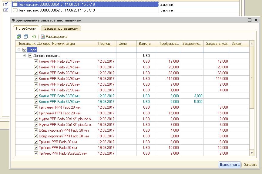Click the green refresh arrows icon

pyautogui.click(x=34, y=37)
